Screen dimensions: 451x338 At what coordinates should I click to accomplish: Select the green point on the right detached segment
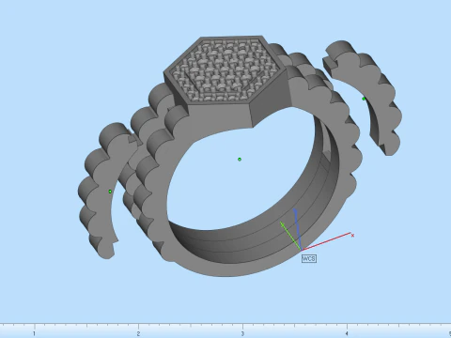[x=364, y=99]
